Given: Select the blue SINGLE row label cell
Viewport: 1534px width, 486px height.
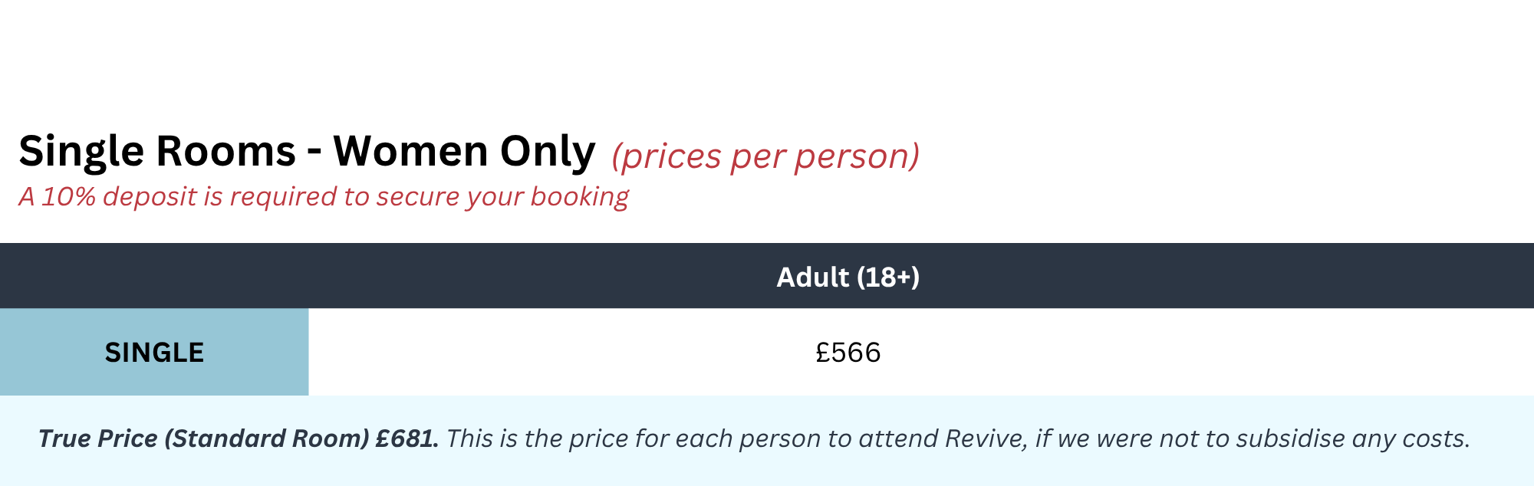Looking at the screenshot, I should point(154,353).
